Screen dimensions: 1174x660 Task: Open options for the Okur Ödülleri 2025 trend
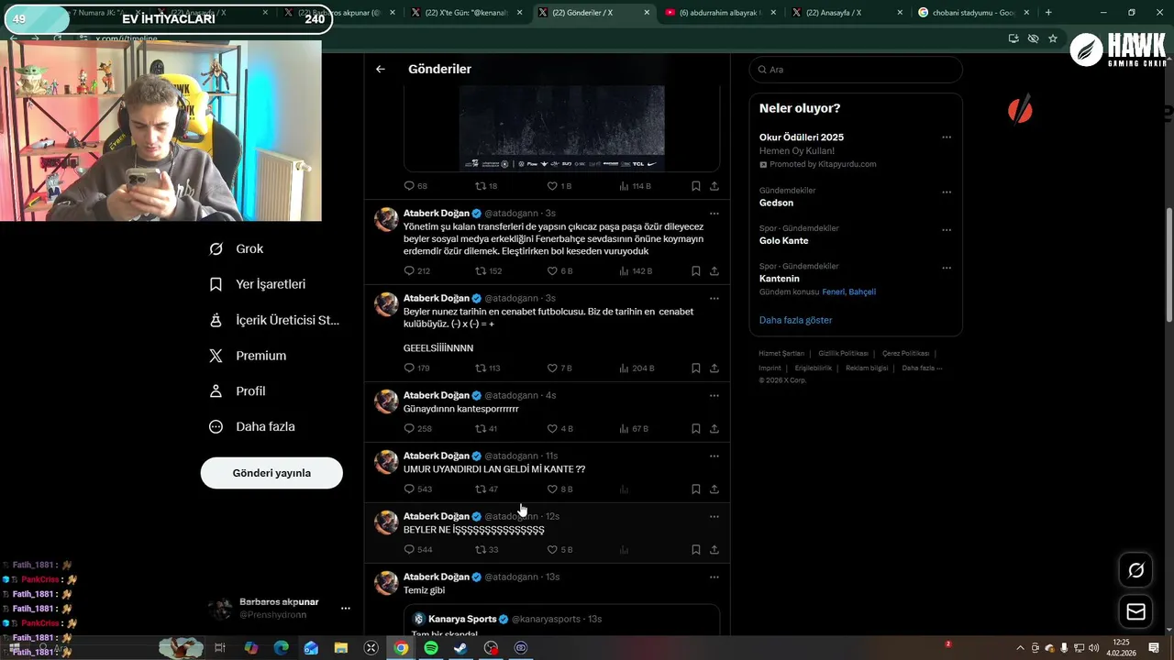click(x=947, y=137)
